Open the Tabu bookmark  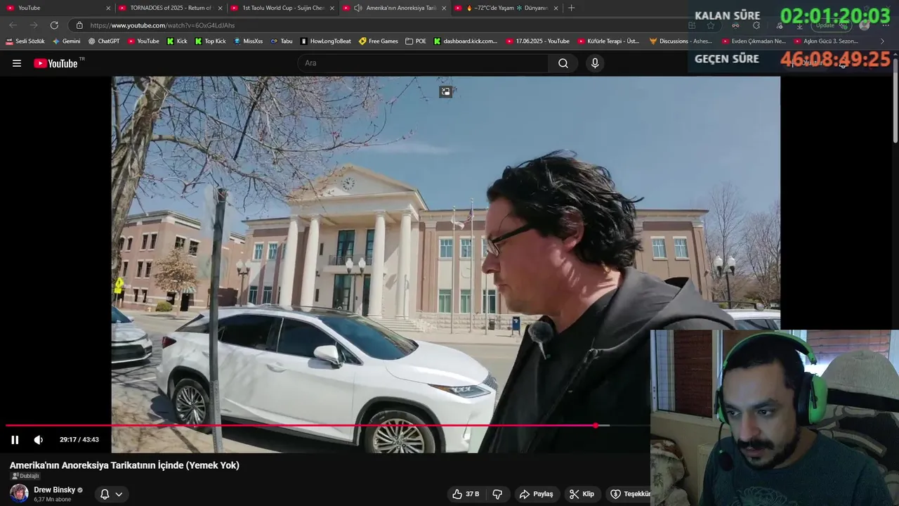[x=281, y=41]
